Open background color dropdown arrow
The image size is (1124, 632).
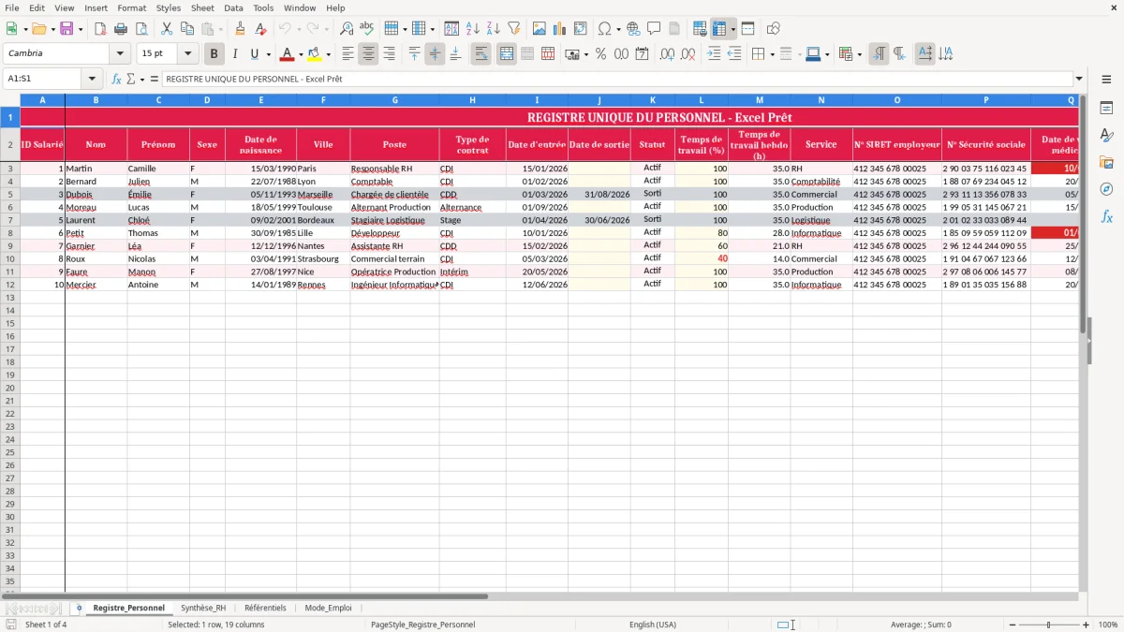pyautogui.click(x=328, y=54)
